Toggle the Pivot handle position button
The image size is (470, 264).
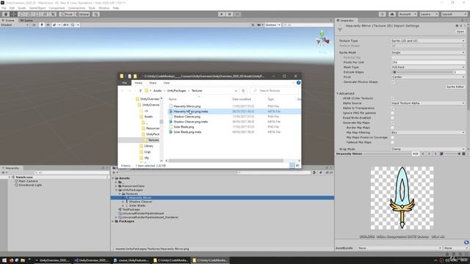67,14
